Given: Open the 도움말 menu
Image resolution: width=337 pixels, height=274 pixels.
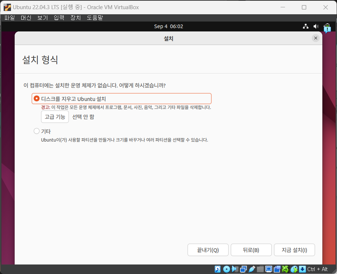Looking at the screenshot, I should pyautogui.click(x=95, y=18).
